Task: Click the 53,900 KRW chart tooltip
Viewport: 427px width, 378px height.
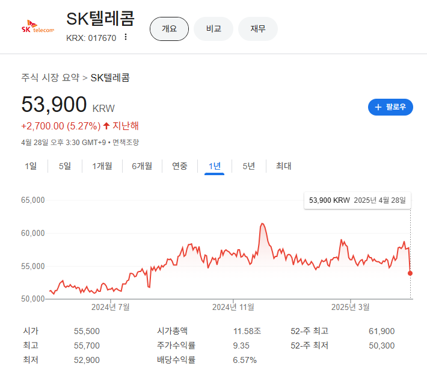Action: [357, 200]
